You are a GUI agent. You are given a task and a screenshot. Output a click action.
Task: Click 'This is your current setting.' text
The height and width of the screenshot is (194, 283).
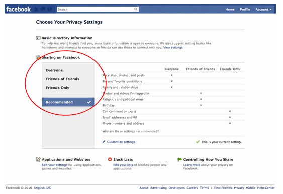[x=221, y=142]
